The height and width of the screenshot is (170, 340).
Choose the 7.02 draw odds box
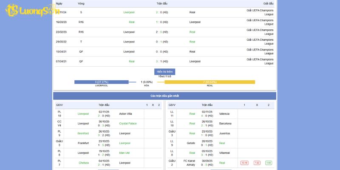pyautogui.click(x=257, y=163)
